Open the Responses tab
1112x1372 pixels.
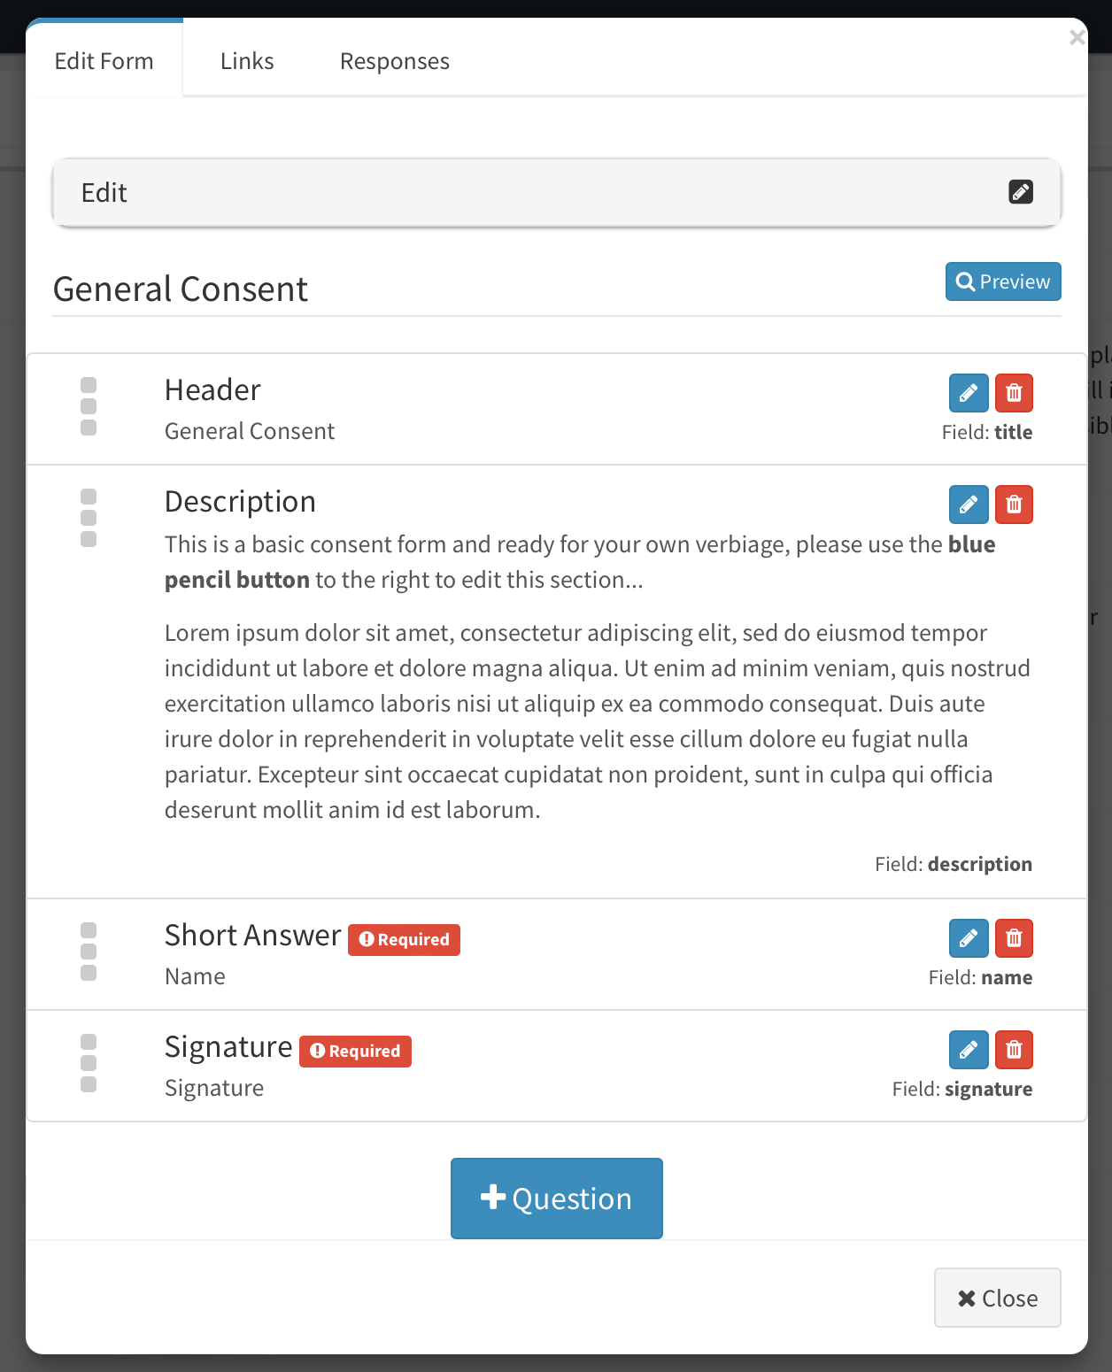coord(395,61)
